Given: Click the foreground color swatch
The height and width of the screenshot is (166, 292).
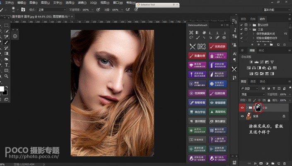Looking at the screenshot, I should pos(2,89).
